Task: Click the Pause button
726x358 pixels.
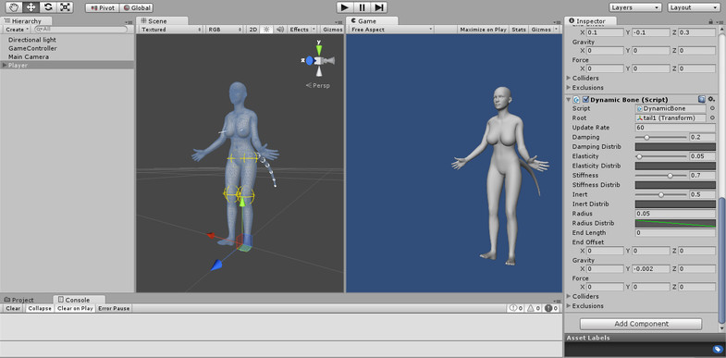Action: [362, 7]
